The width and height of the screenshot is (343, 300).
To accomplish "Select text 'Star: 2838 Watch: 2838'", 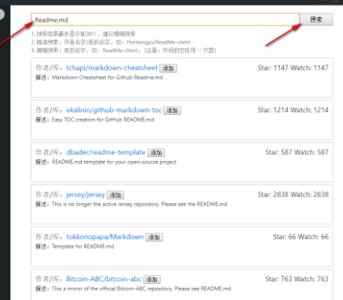I will [293, 194].
